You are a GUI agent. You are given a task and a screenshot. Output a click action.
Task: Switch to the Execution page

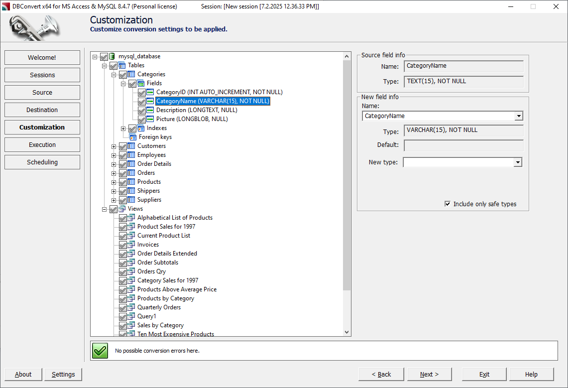coord(42,144)
